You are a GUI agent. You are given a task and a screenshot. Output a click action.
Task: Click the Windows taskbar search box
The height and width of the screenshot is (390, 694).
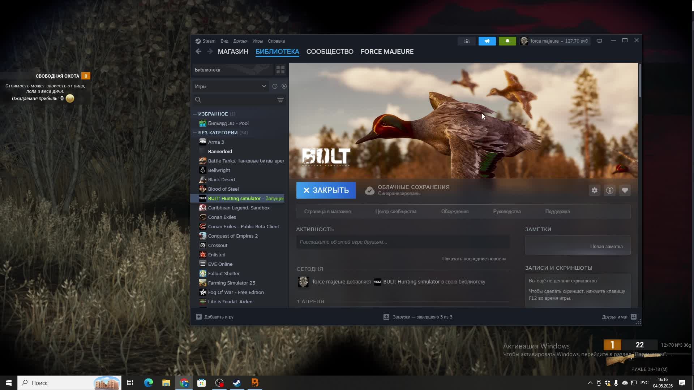tap(69, 383)
